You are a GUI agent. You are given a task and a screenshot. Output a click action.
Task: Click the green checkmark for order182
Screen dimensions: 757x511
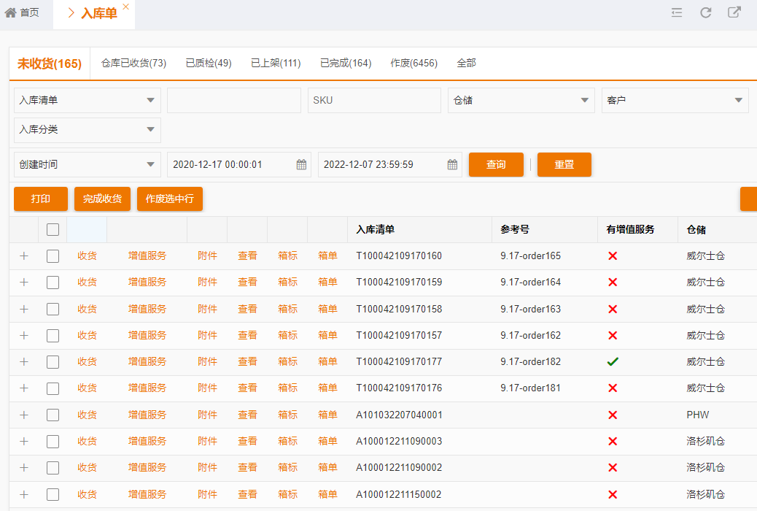pyautogui.click(x=613, y=361)
